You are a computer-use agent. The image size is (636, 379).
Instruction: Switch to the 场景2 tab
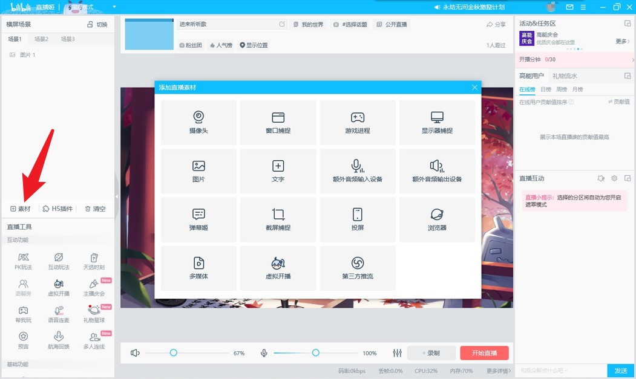point(41,39)
